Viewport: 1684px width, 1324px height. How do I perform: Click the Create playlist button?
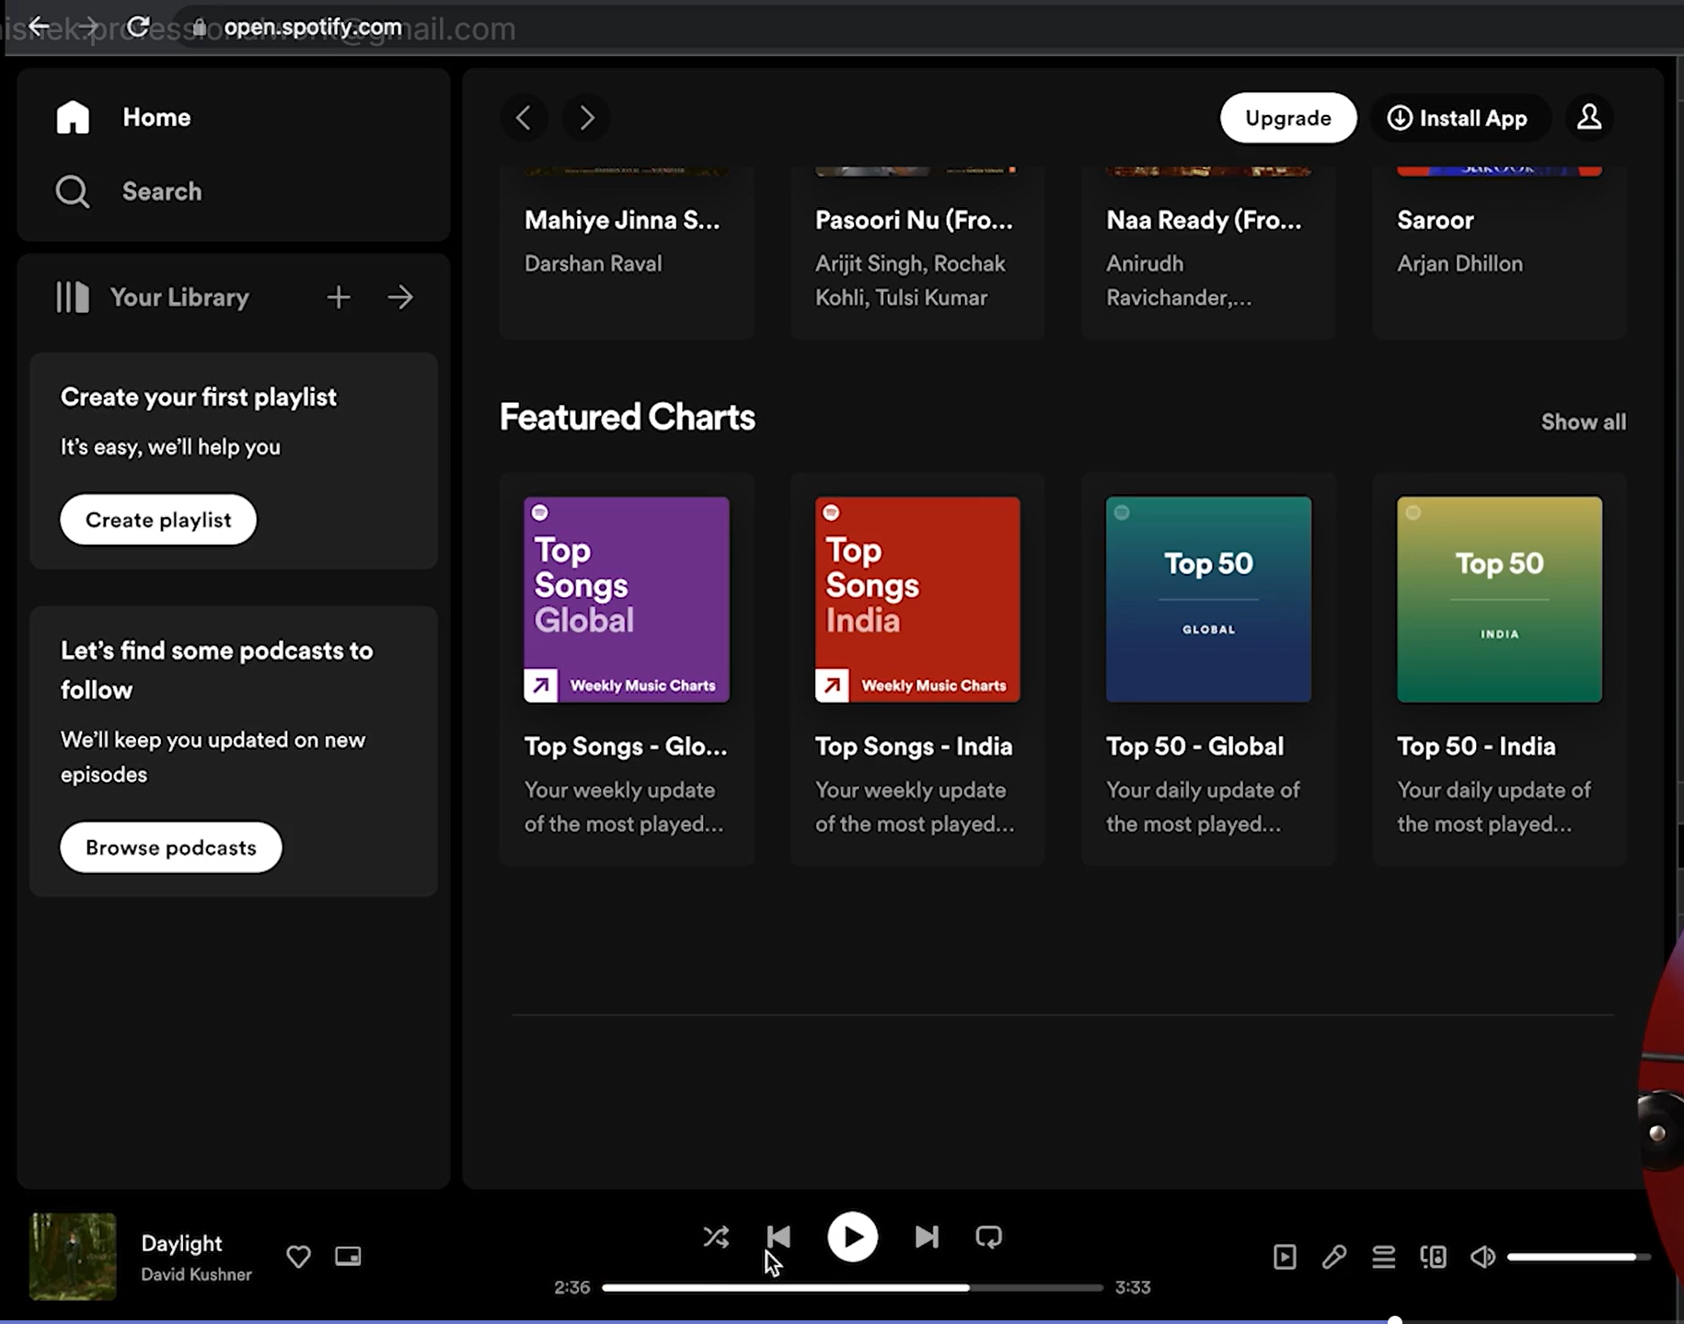[157, 519]
